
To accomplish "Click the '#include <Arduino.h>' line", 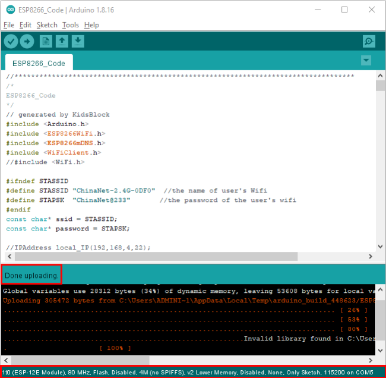I will [48, 124].
